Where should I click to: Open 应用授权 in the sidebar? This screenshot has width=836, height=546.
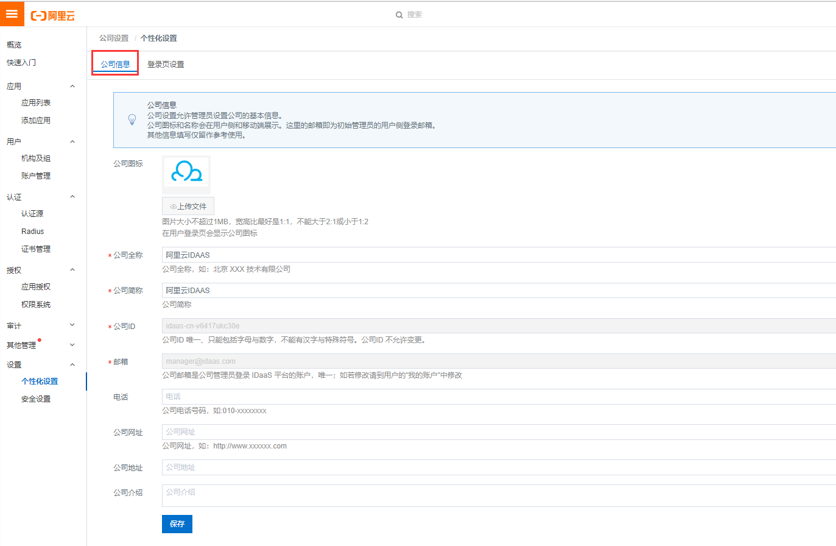[36, 286]
